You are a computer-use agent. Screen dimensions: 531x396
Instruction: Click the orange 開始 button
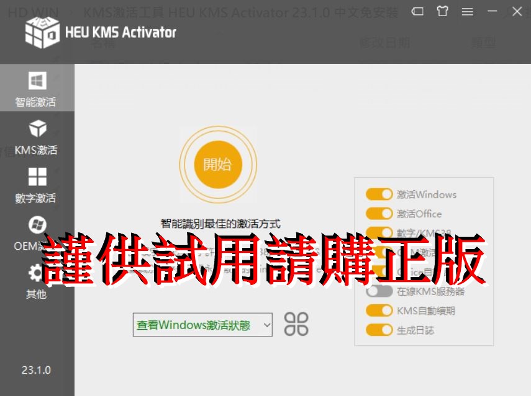pos(218,165)
